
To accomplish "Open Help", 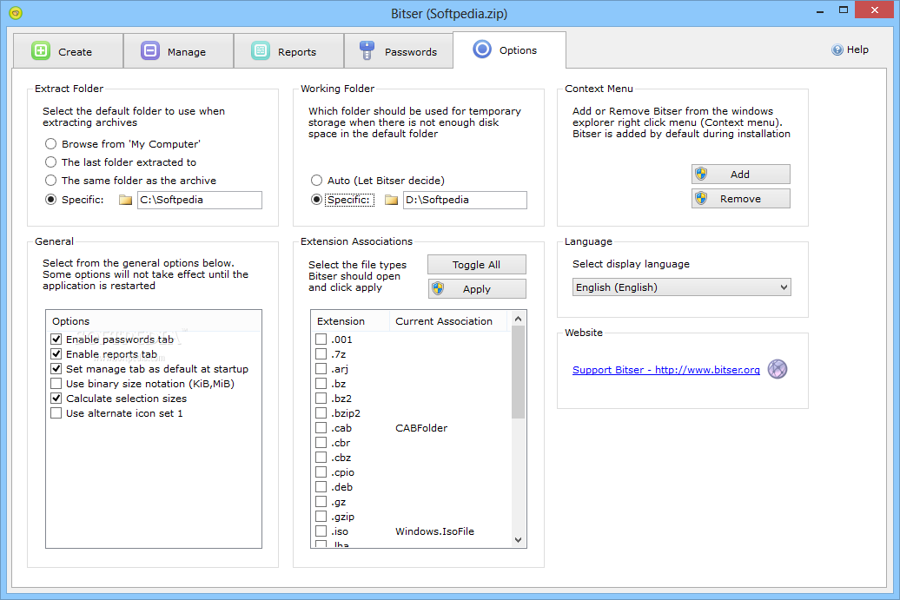I will tap(850, 49).
